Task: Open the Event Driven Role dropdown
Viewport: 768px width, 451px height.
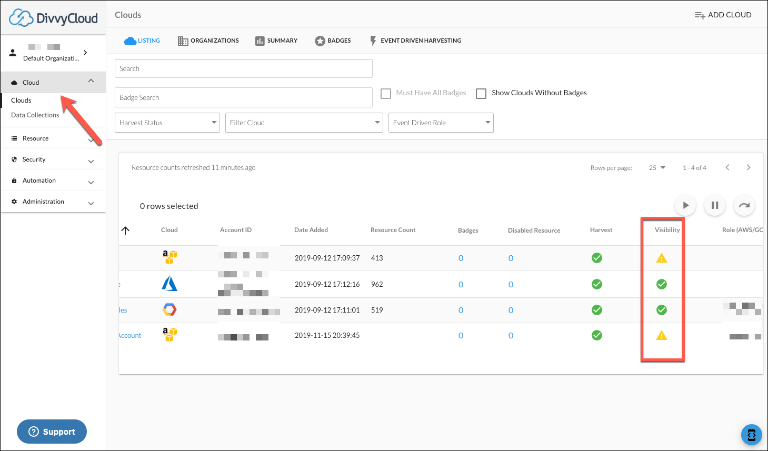Action: 441,123
